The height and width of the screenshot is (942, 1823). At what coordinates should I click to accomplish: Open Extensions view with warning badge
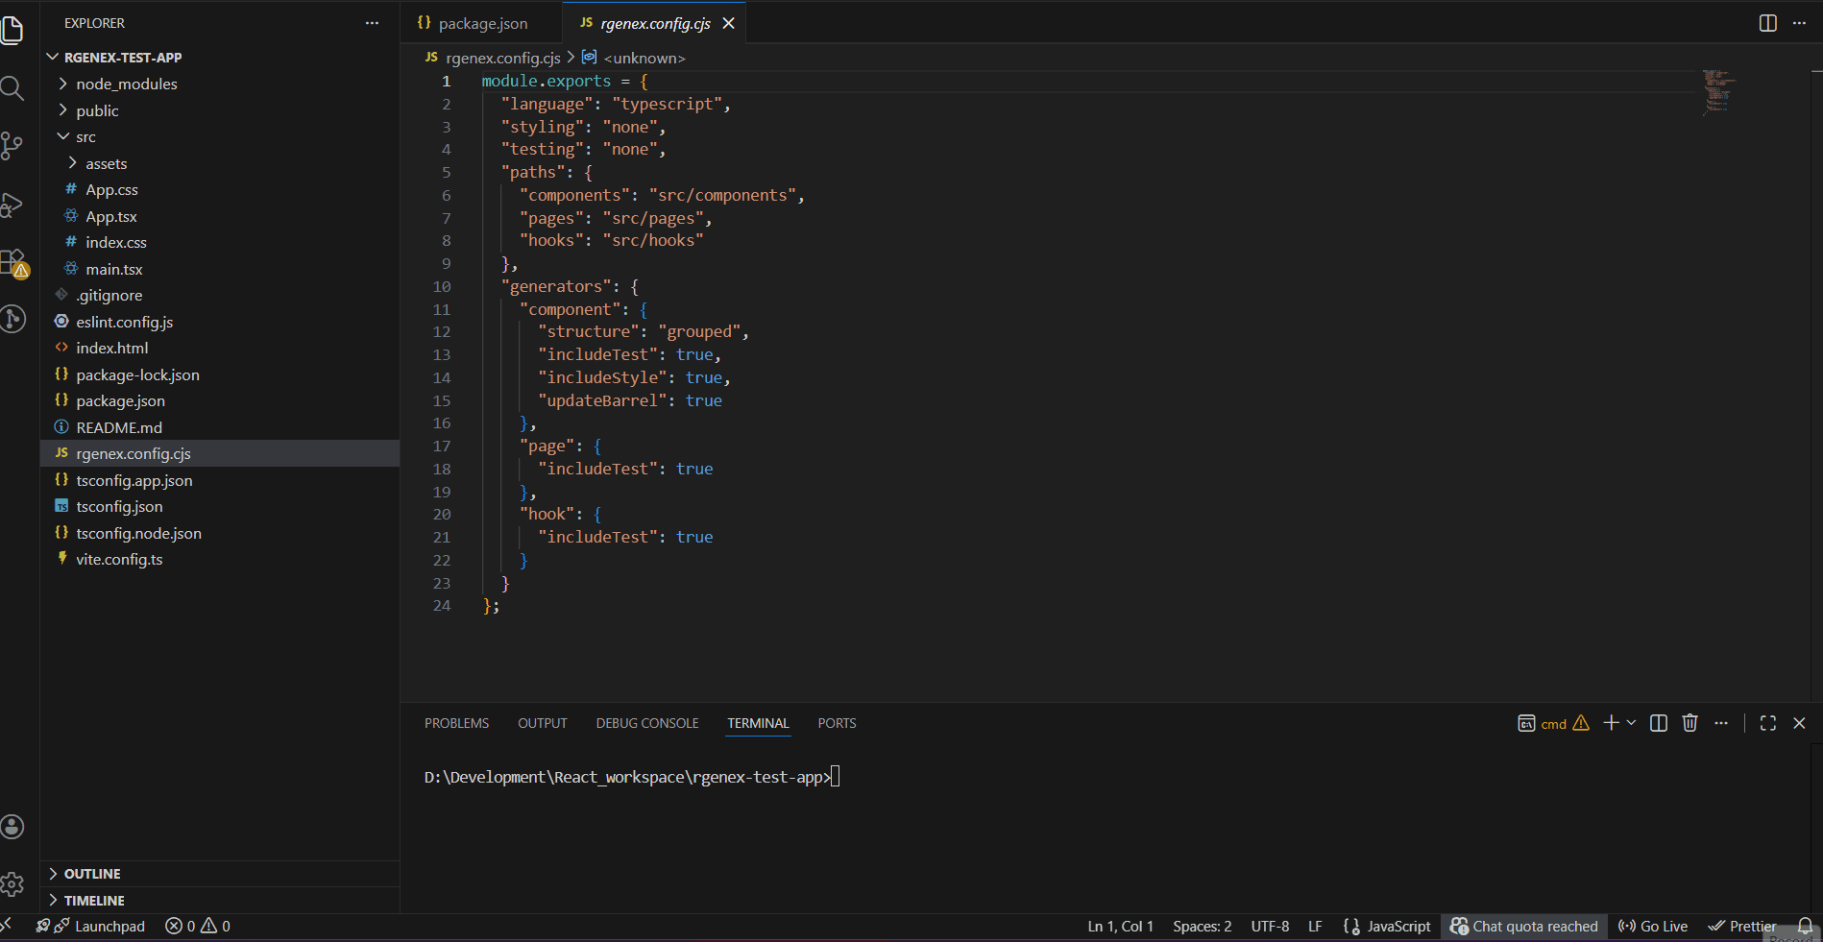(x=14, y=263)
